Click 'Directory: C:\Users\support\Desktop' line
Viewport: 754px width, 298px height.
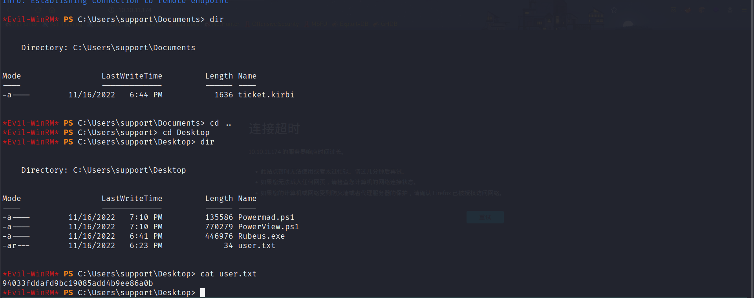[x=103, y=170]
